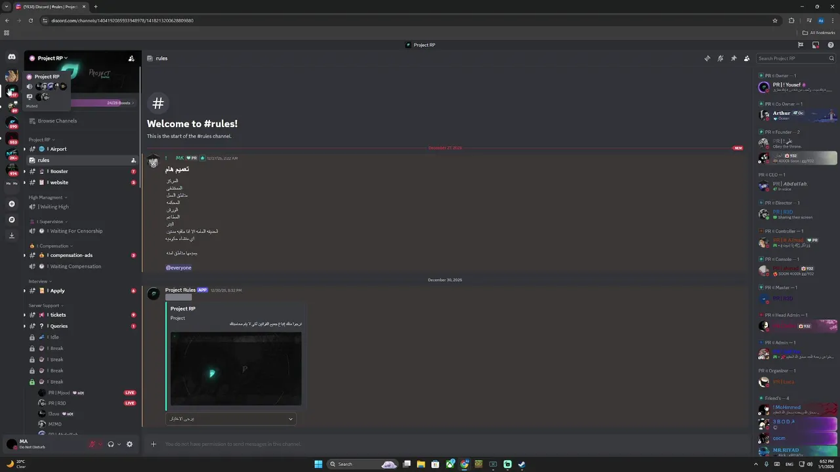840x472 pixels.
Task: Click Download Apps icon in server rail
Action: tap(12, 235)
